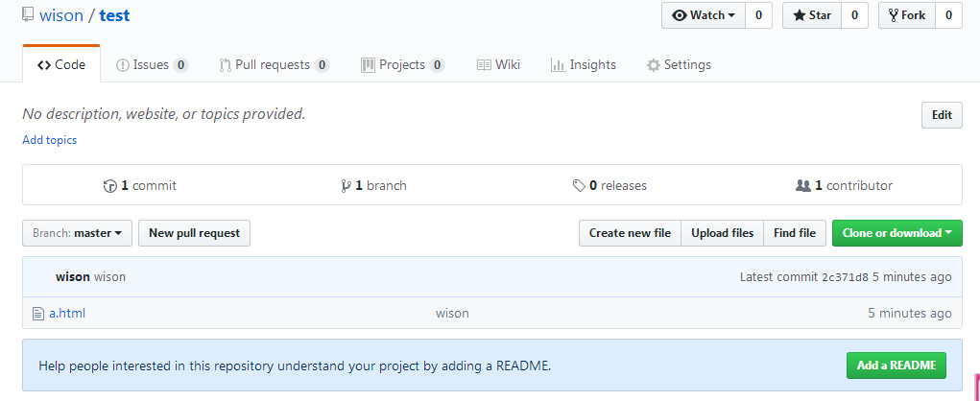Click the Add topics link

point(49,140)
